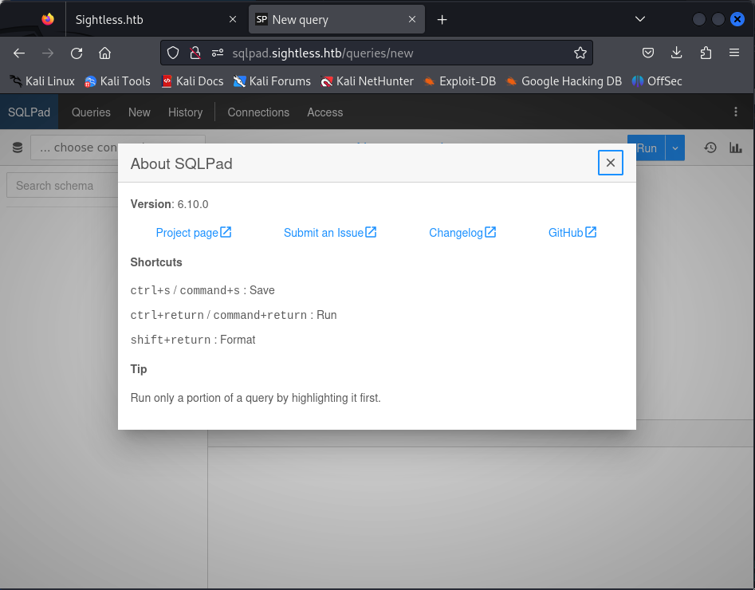Viewport: 755px width, 590px height.
Task: Click the About SQLPad dialog title
Action: pos(182,163)
